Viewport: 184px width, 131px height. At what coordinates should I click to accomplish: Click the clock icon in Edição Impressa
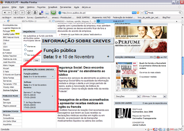[x=155, y=57]
